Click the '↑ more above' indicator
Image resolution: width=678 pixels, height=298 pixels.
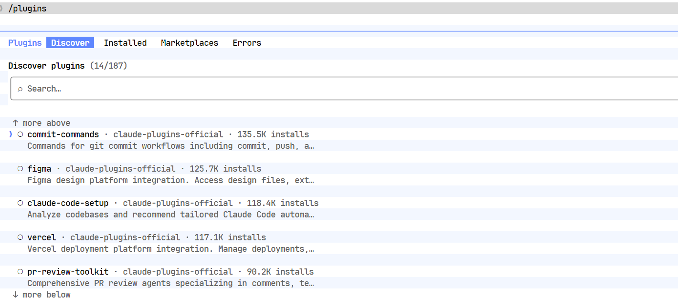[42, 123]
